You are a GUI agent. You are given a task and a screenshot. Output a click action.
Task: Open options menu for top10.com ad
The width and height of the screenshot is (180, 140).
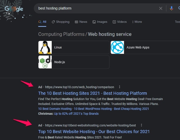point(120,87)
